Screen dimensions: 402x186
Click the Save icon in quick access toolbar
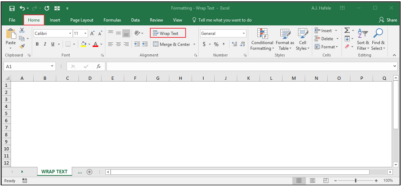coord(12,8)
